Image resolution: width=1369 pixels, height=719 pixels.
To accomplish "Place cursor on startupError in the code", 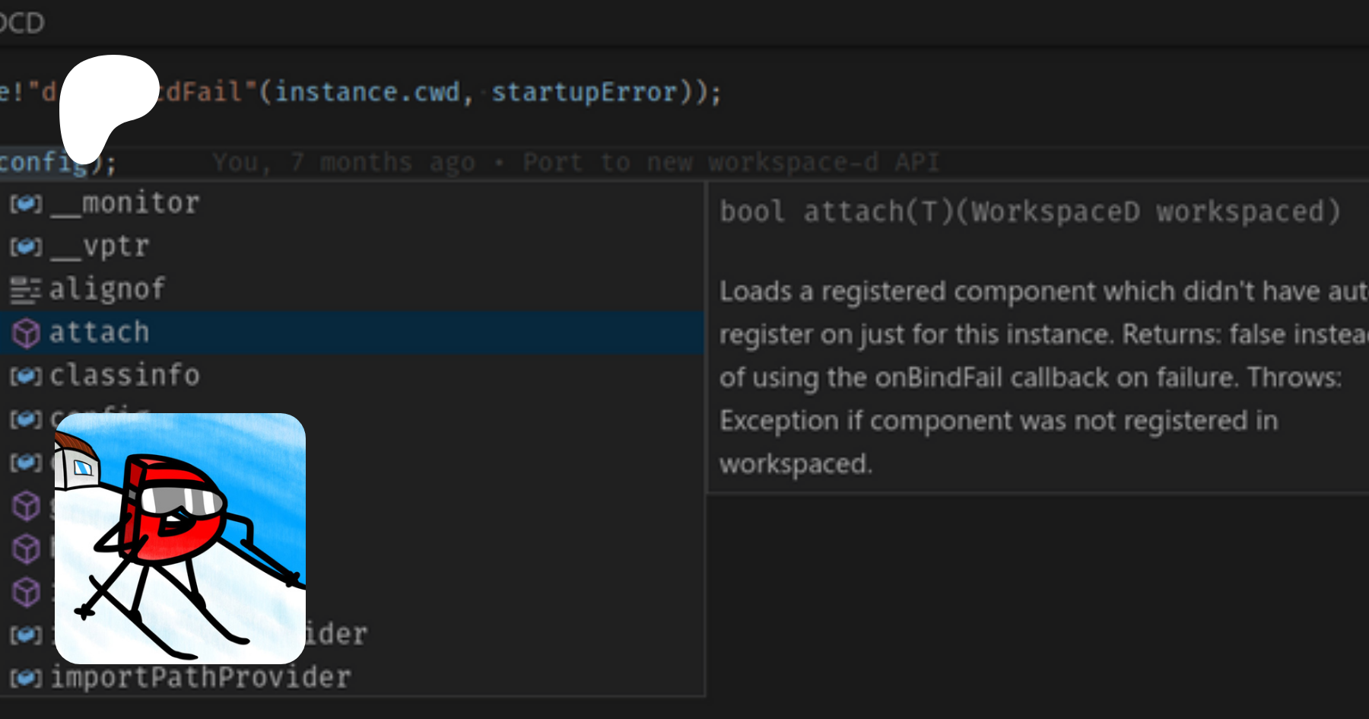I will 584,92.
